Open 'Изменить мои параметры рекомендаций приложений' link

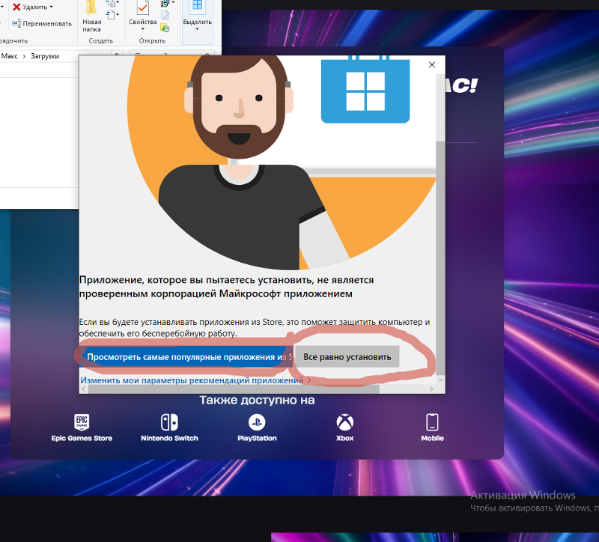click(194, 380)
